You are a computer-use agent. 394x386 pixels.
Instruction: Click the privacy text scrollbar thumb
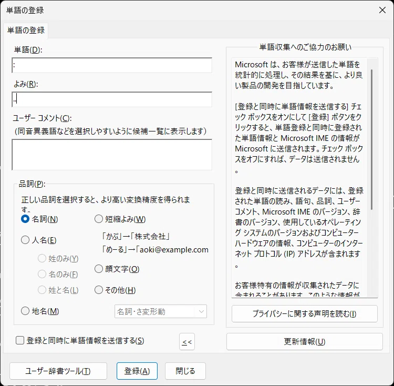pyautogui.click(x=371, y=139)
